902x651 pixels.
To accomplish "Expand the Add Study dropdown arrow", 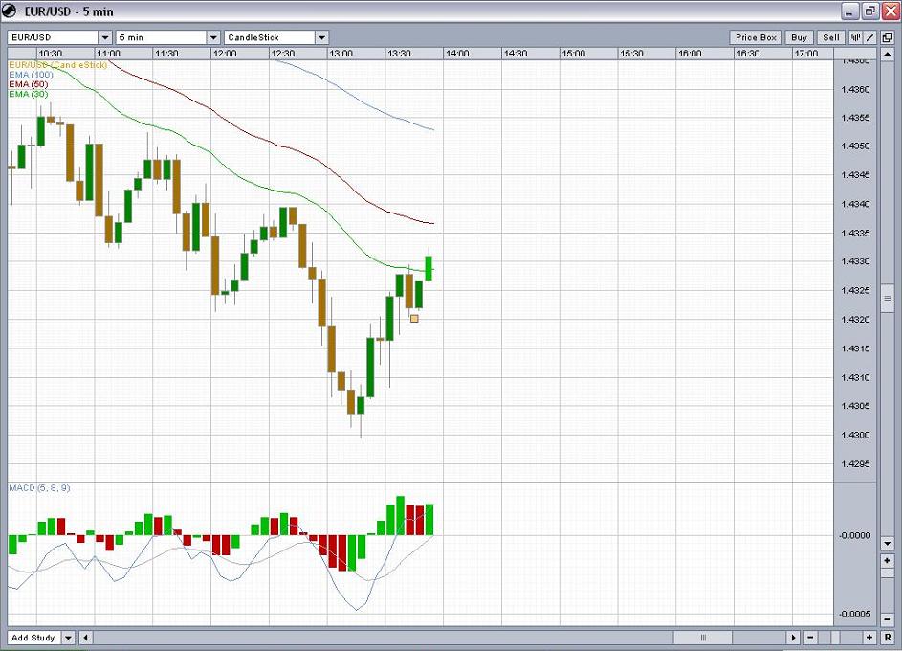I will [x=68, y=637].
